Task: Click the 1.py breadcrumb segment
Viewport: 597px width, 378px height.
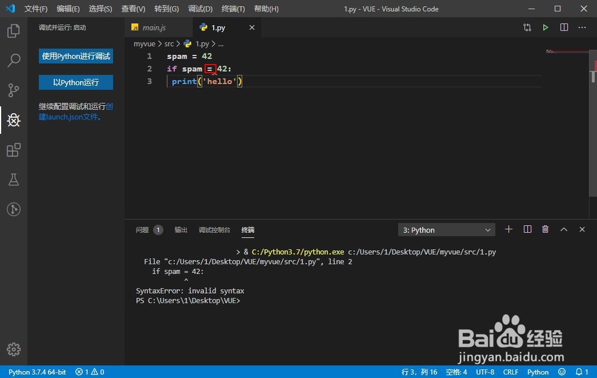Action: tap(202, 44)
